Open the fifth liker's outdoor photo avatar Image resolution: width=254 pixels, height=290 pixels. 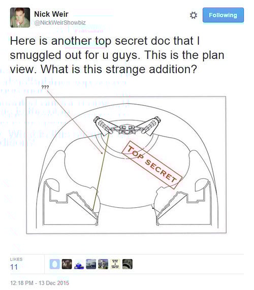[x=103, y=264]
